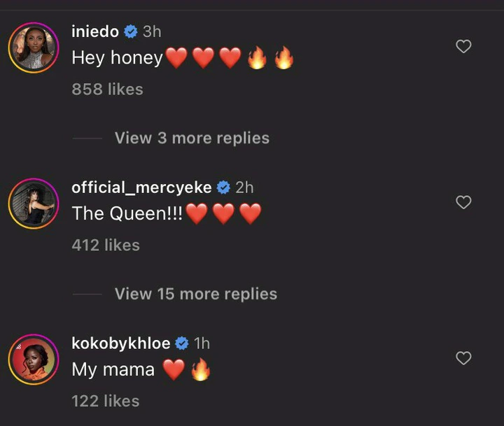The image size is (504, 426).
Task: Open iniedo's profile picture
Action: point(33,49)
